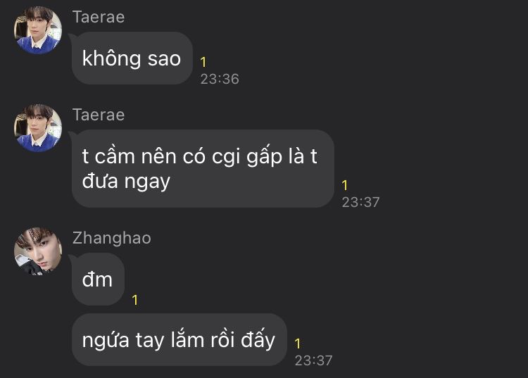528x378 pixels.
Task: Select the 'ngứa tay lắm rồi đấy' bubble
Action: 179,339
